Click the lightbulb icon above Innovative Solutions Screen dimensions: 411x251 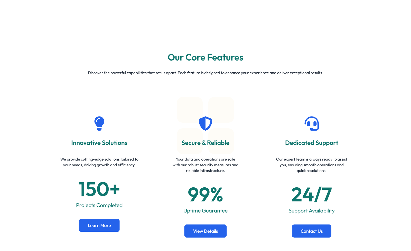click(99, 123)
